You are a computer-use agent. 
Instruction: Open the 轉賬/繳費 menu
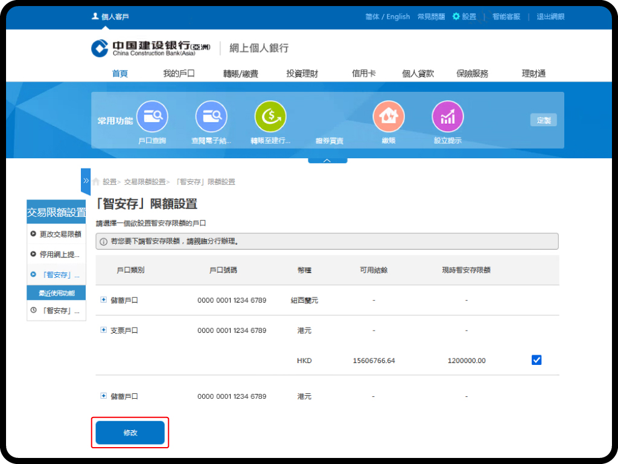click(x=240, y=74)
